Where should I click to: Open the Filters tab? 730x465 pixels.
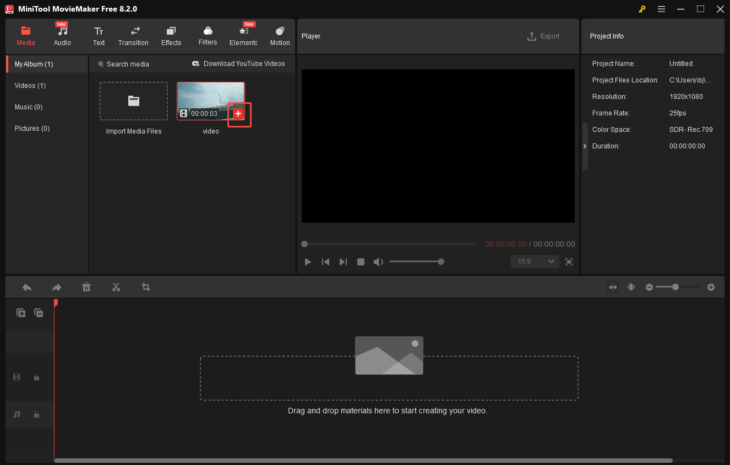[208, 36]
